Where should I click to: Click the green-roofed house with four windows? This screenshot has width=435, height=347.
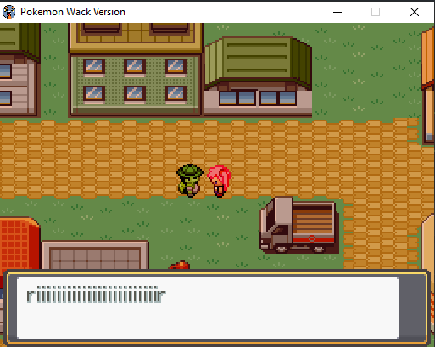pos(258,76)
